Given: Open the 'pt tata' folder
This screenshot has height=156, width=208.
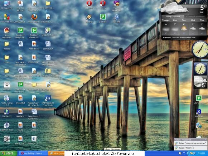Looking at the screenshot, I should (7, 46).
